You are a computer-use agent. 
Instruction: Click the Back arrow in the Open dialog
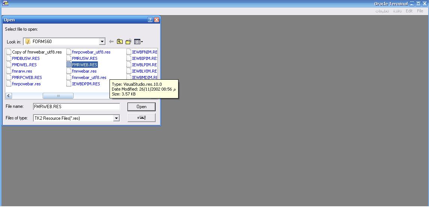[x=111, y=42]
